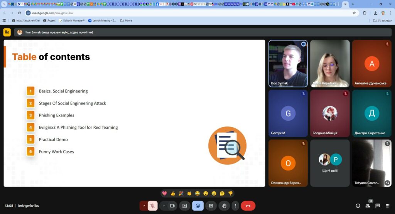This screenshot has height=214, width=395.
Task: Leave the call with the red hang-up button
Action: coord(248,206)
